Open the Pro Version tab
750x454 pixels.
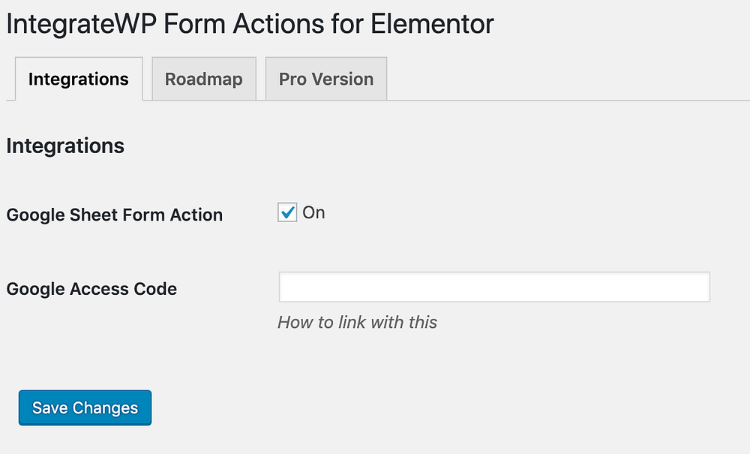point(325,79)
